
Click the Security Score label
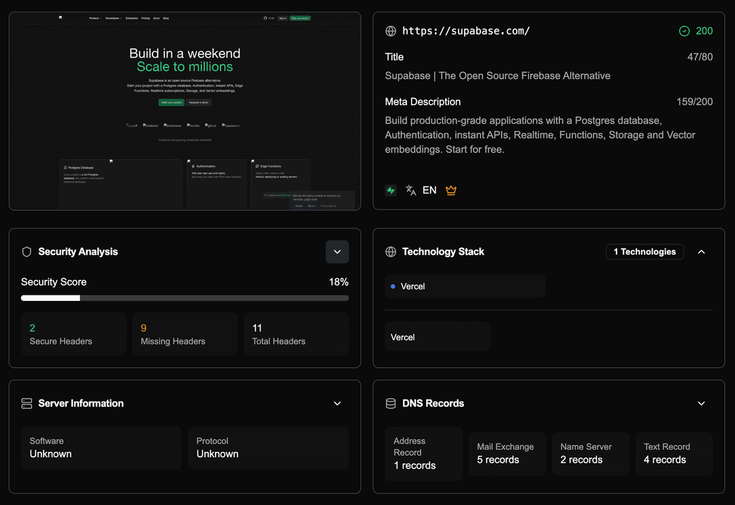click(x=54, y=282)
